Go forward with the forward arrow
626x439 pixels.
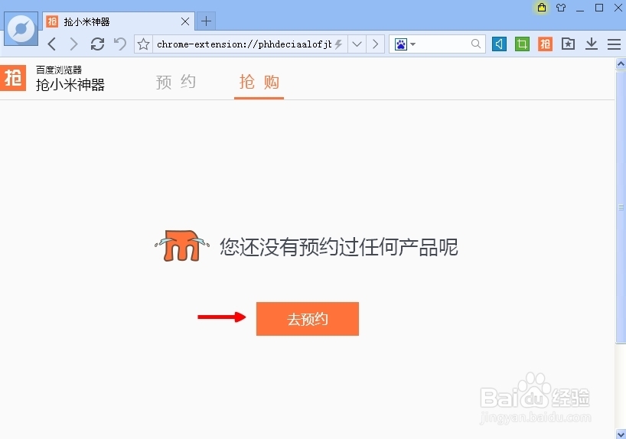point(73,44)
